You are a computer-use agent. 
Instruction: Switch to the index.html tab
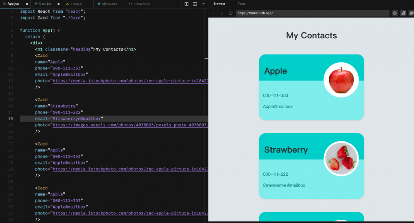tap(142, 4)
